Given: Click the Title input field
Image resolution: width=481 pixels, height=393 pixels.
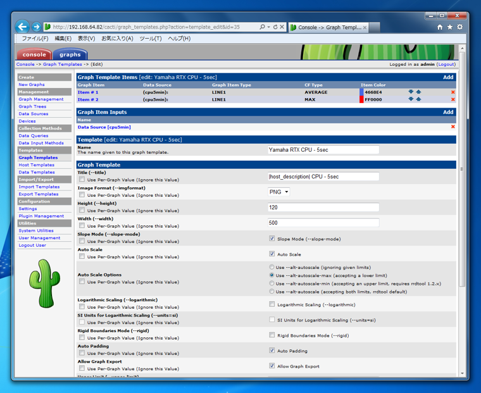Looking at the screenshot, I should point(323,177).
